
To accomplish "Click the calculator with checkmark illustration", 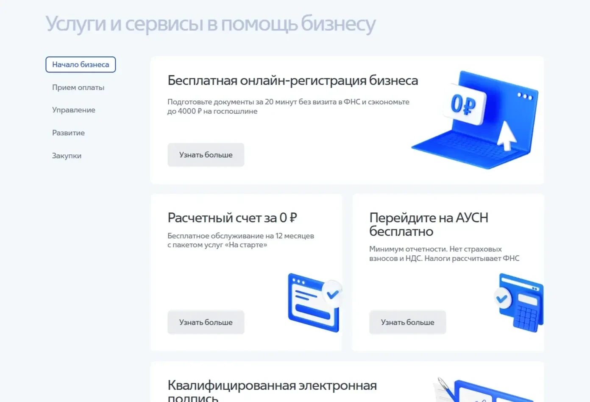I will 519,302.
